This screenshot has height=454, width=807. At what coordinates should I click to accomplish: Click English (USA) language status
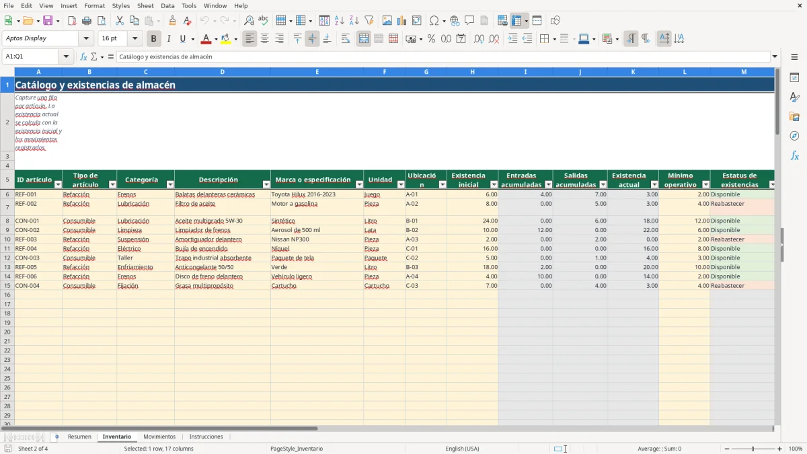point(462,449)
